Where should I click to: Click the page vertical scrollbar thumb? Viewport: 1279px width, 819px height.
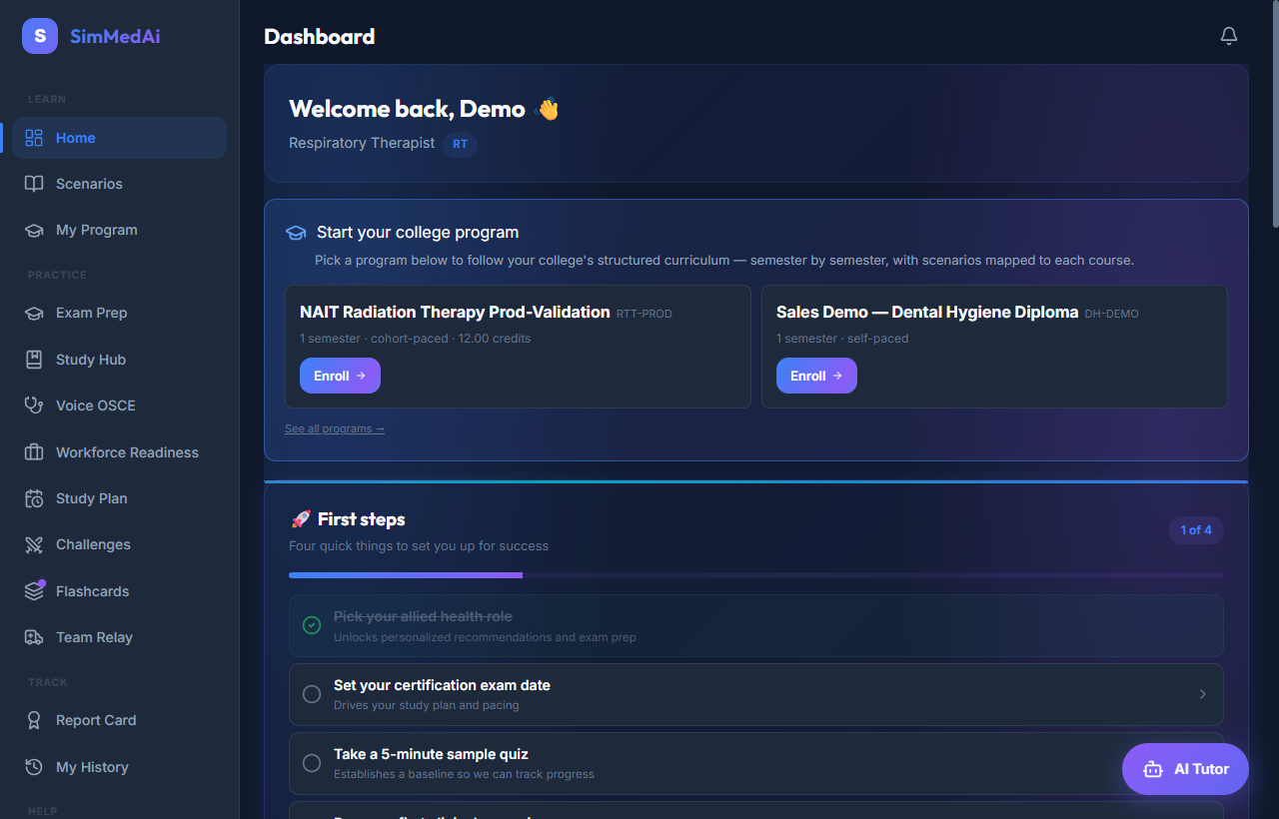pos(1274,115)
